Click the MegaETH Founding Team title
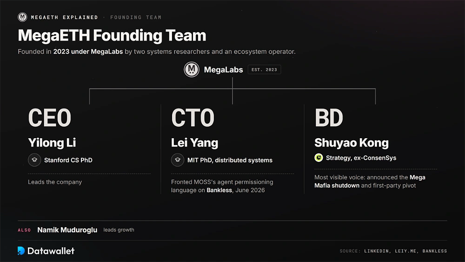Screen dimensions: 465x262 (112, 35)
